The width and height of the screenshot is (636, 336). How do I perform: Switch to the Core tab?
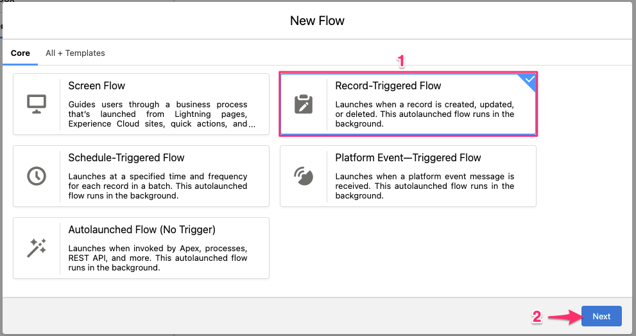point(21,53)
